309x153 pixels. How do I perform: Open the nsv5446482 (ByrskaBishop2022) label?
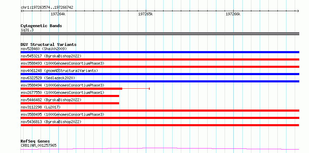tap(51, 100)
